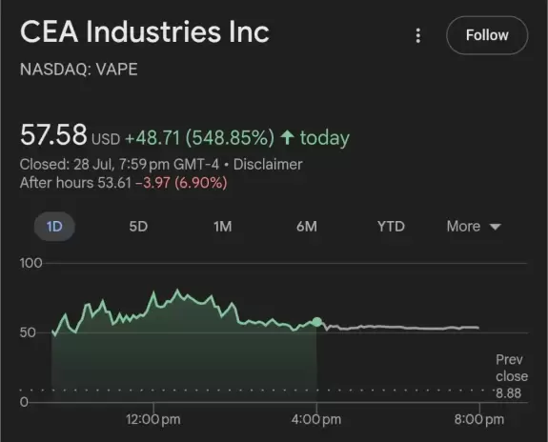This screenshot has width=548, height=442.
Task: Click the Prev close 8.88 label
Action: coord(512,376)
